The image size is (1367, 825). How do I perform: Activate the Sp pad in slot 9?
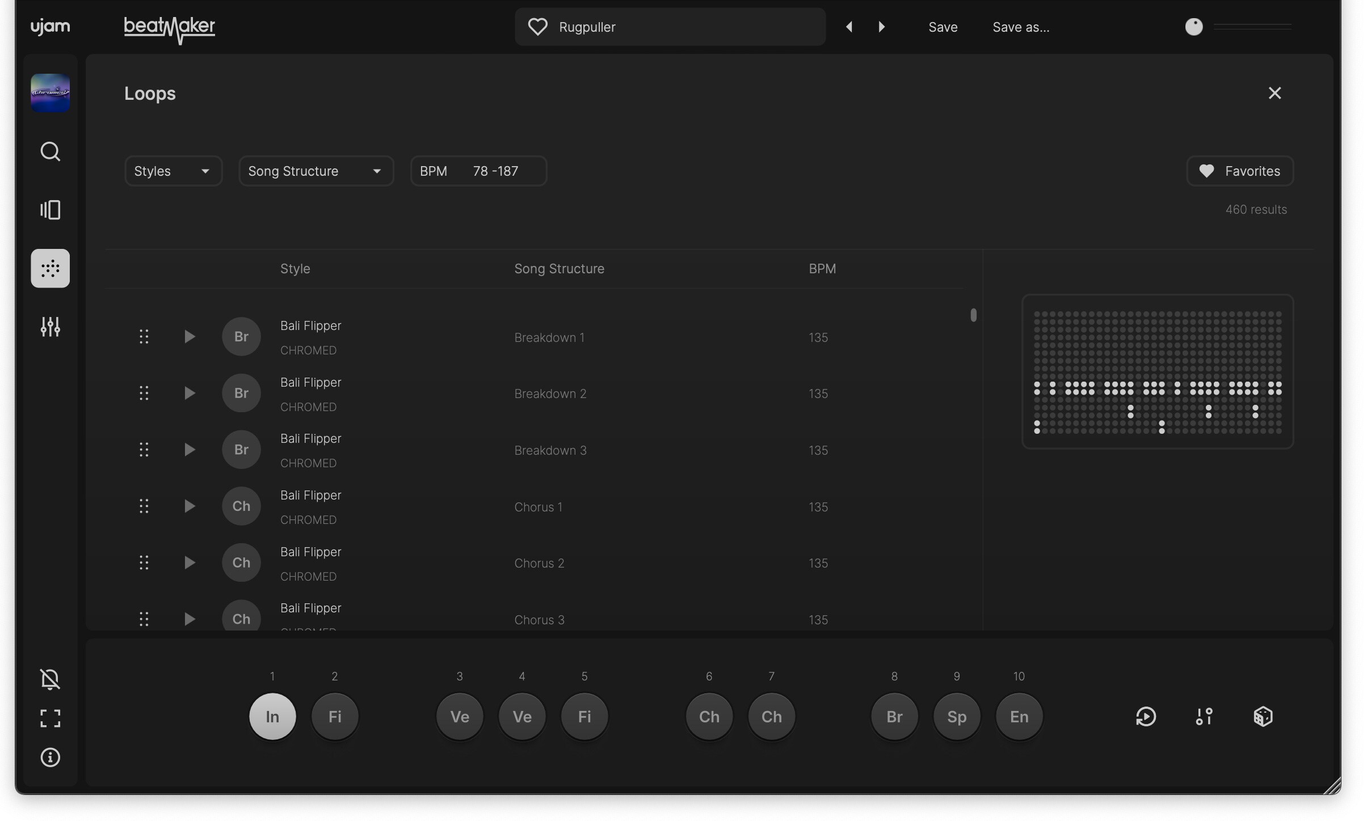point(956,717)
